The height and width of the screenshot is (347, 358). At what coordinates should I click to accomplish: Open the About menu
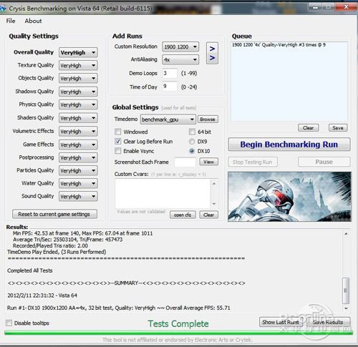[x=33, y=21]
